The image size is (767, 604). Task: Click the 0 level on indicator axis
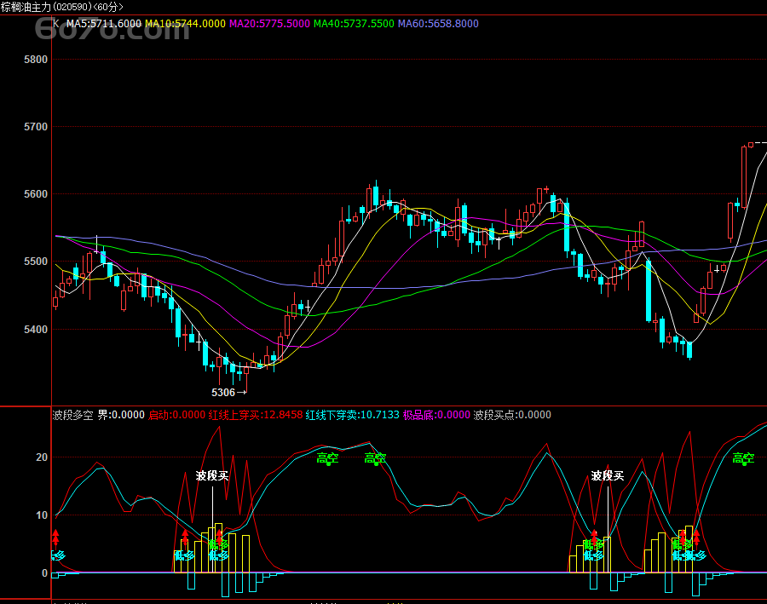tap(44, 572)
